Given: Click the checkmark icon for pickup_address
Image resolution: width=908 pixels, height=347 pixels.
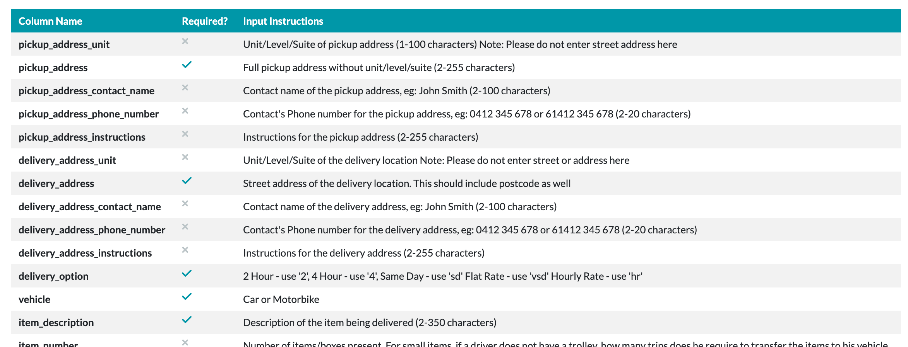Looking at the screenshot, I should tap(187, 65).
